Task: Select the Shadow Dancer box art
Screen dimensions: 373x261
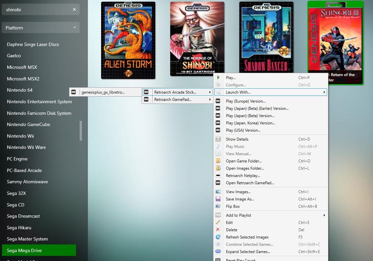Action: coord(266,37)
